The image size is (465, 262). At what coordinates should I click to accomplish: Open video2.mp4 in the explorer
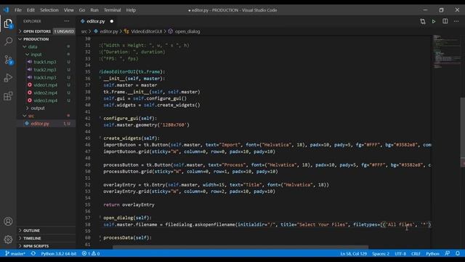[46, 92]
